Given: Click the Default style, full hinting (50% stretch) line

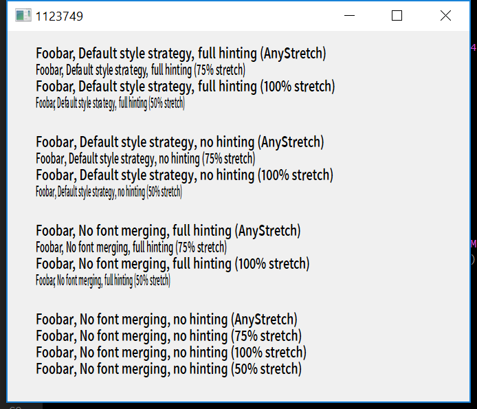Looking at the screenshot, I should (110, 103).
